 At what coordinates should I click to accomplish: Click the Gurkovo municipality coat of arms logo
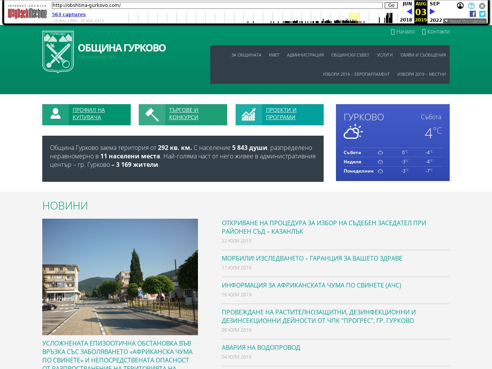point(58,52)
